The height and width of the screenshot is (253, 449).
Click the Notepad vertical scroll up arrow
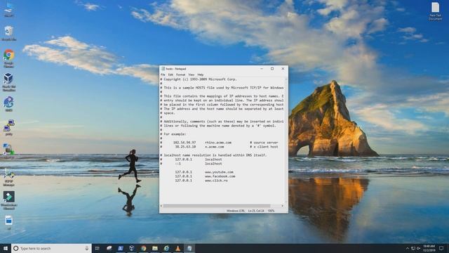click(x=286, y=79)
